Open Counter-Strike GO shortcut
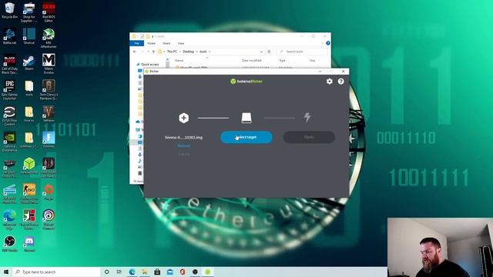Viewport: 493px width, 277px height. [x=29, y=194]
